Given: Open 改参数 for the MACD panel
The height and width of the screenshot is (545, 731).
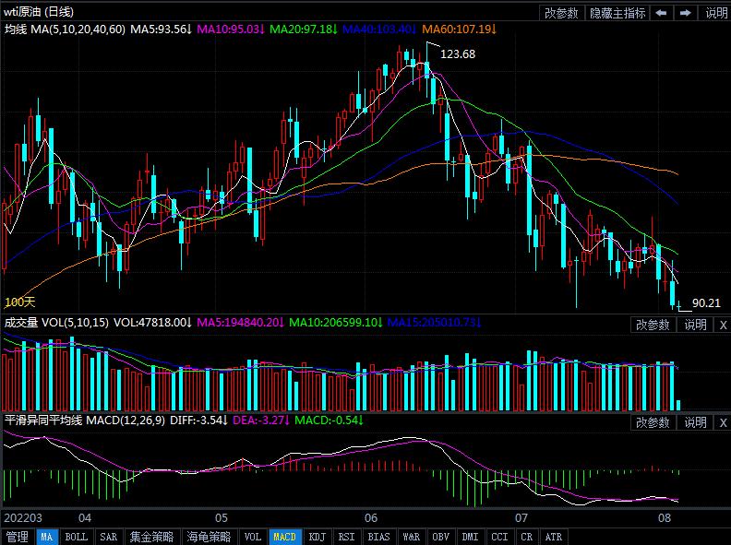Looking at the screenshot, I should [x=653, y=422].
